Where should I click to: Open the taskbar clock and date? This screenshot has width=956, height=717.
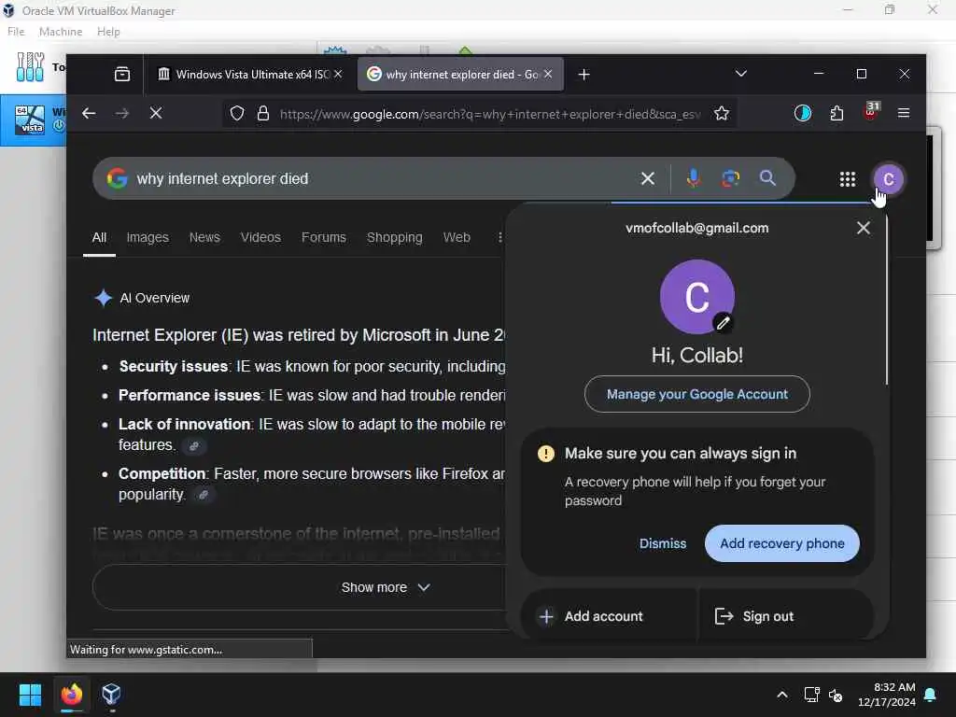click(887, 695)
